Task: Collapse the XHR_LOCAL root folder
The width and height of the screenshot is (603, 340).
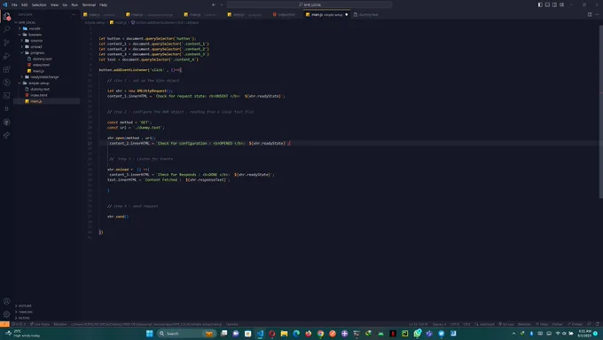Action: (x=27, y=22)
